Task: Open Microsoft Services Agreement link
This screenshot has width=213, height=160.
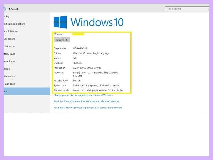Action: tap(88, 108)
